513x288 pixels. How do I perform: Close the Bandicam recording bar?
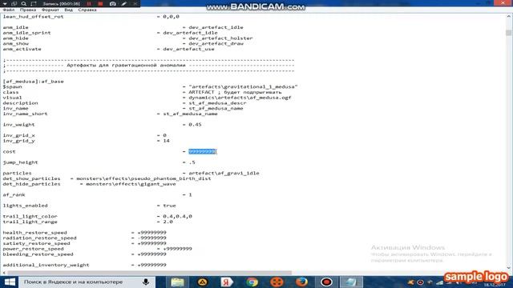pos(135,3)
